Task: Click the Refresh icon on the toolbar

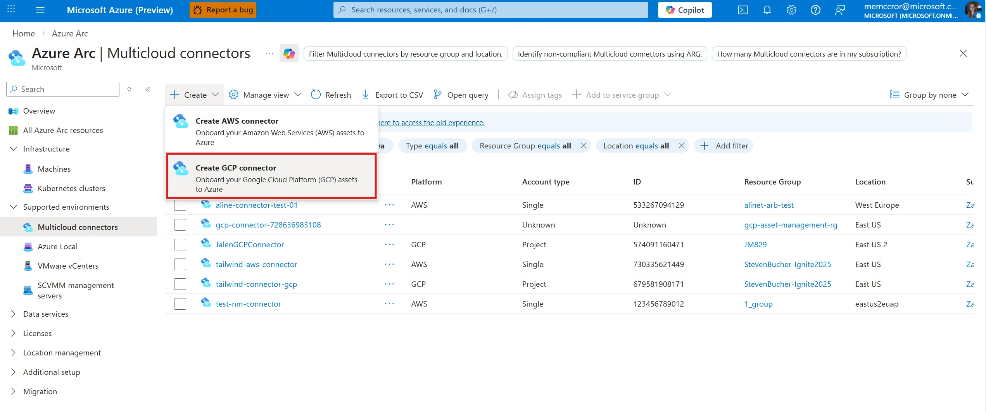Action: click(x=315, y=94)
